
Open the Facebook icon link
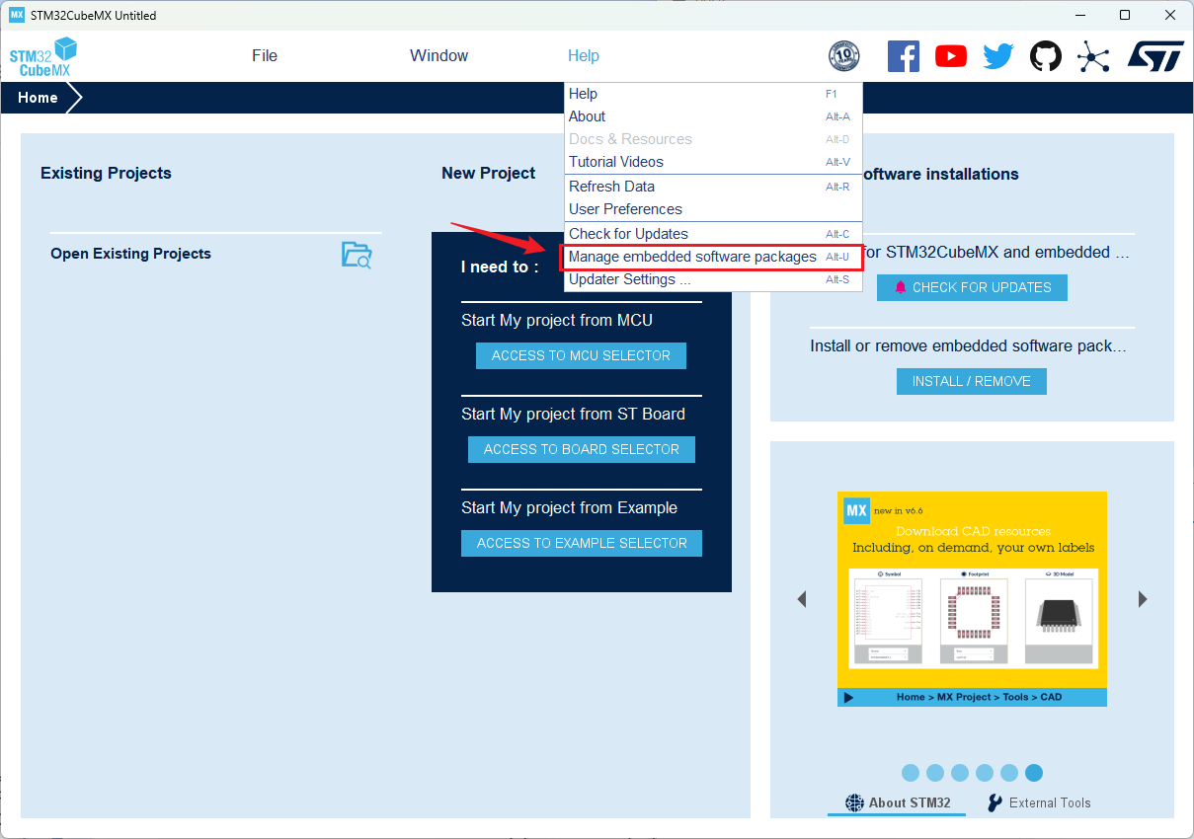(903, 56)
